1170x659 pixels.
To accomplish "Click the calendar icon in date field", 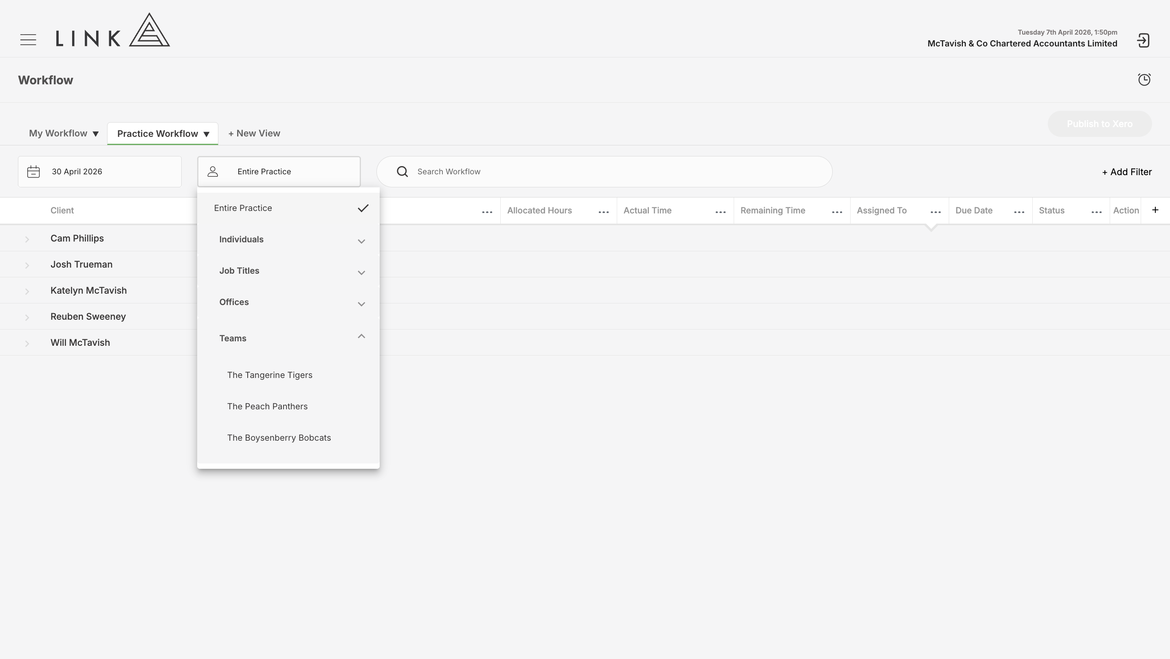I will [x=34, y=172].
